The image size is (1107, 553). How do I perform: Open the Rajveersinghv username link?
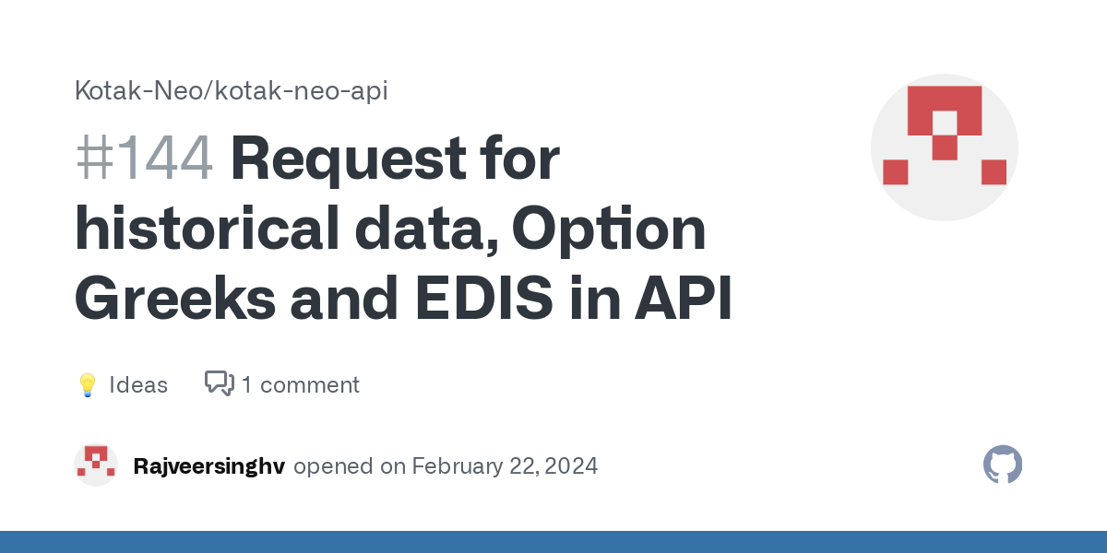tap(209, 466)
